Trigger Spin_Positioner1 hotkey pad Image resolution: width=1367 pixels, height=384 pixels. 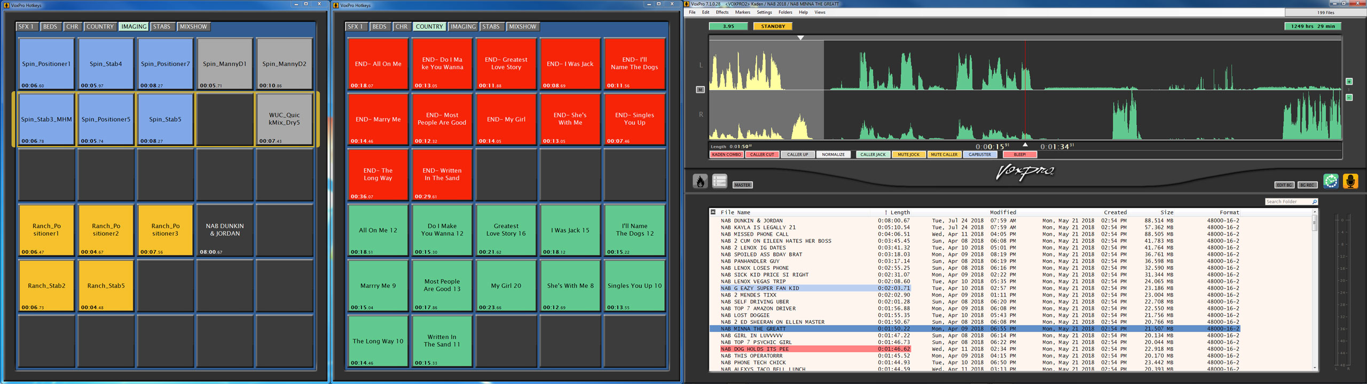pos(46,63)
